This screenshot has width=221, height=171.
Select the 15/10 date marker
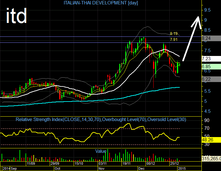79,163
